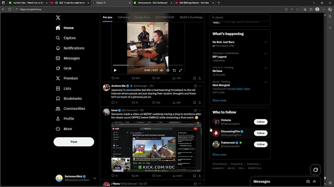Toggle picture-in-picture on video
The image size is (334, 187).
click(x=174, y=70)
